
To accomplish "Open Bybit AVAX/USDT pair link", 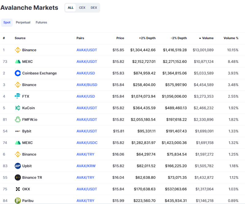I will [87, 131].
